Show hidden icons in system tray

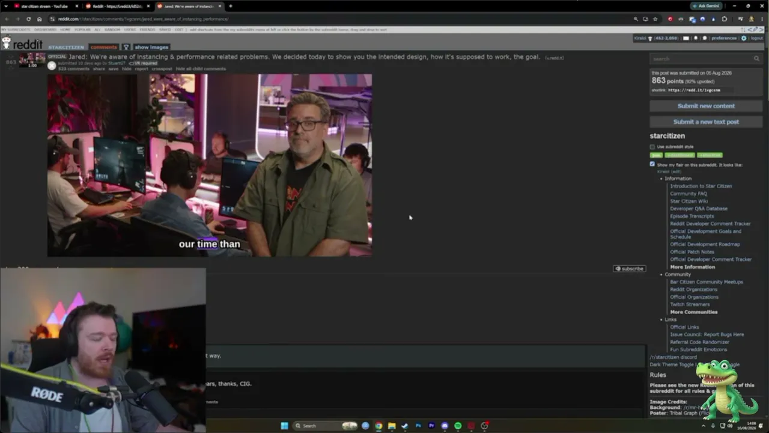pos(704,426)
